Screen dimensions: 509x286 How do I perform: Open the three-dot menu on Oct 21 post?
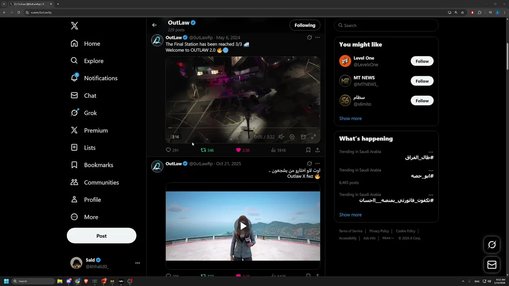coord(317,163)
